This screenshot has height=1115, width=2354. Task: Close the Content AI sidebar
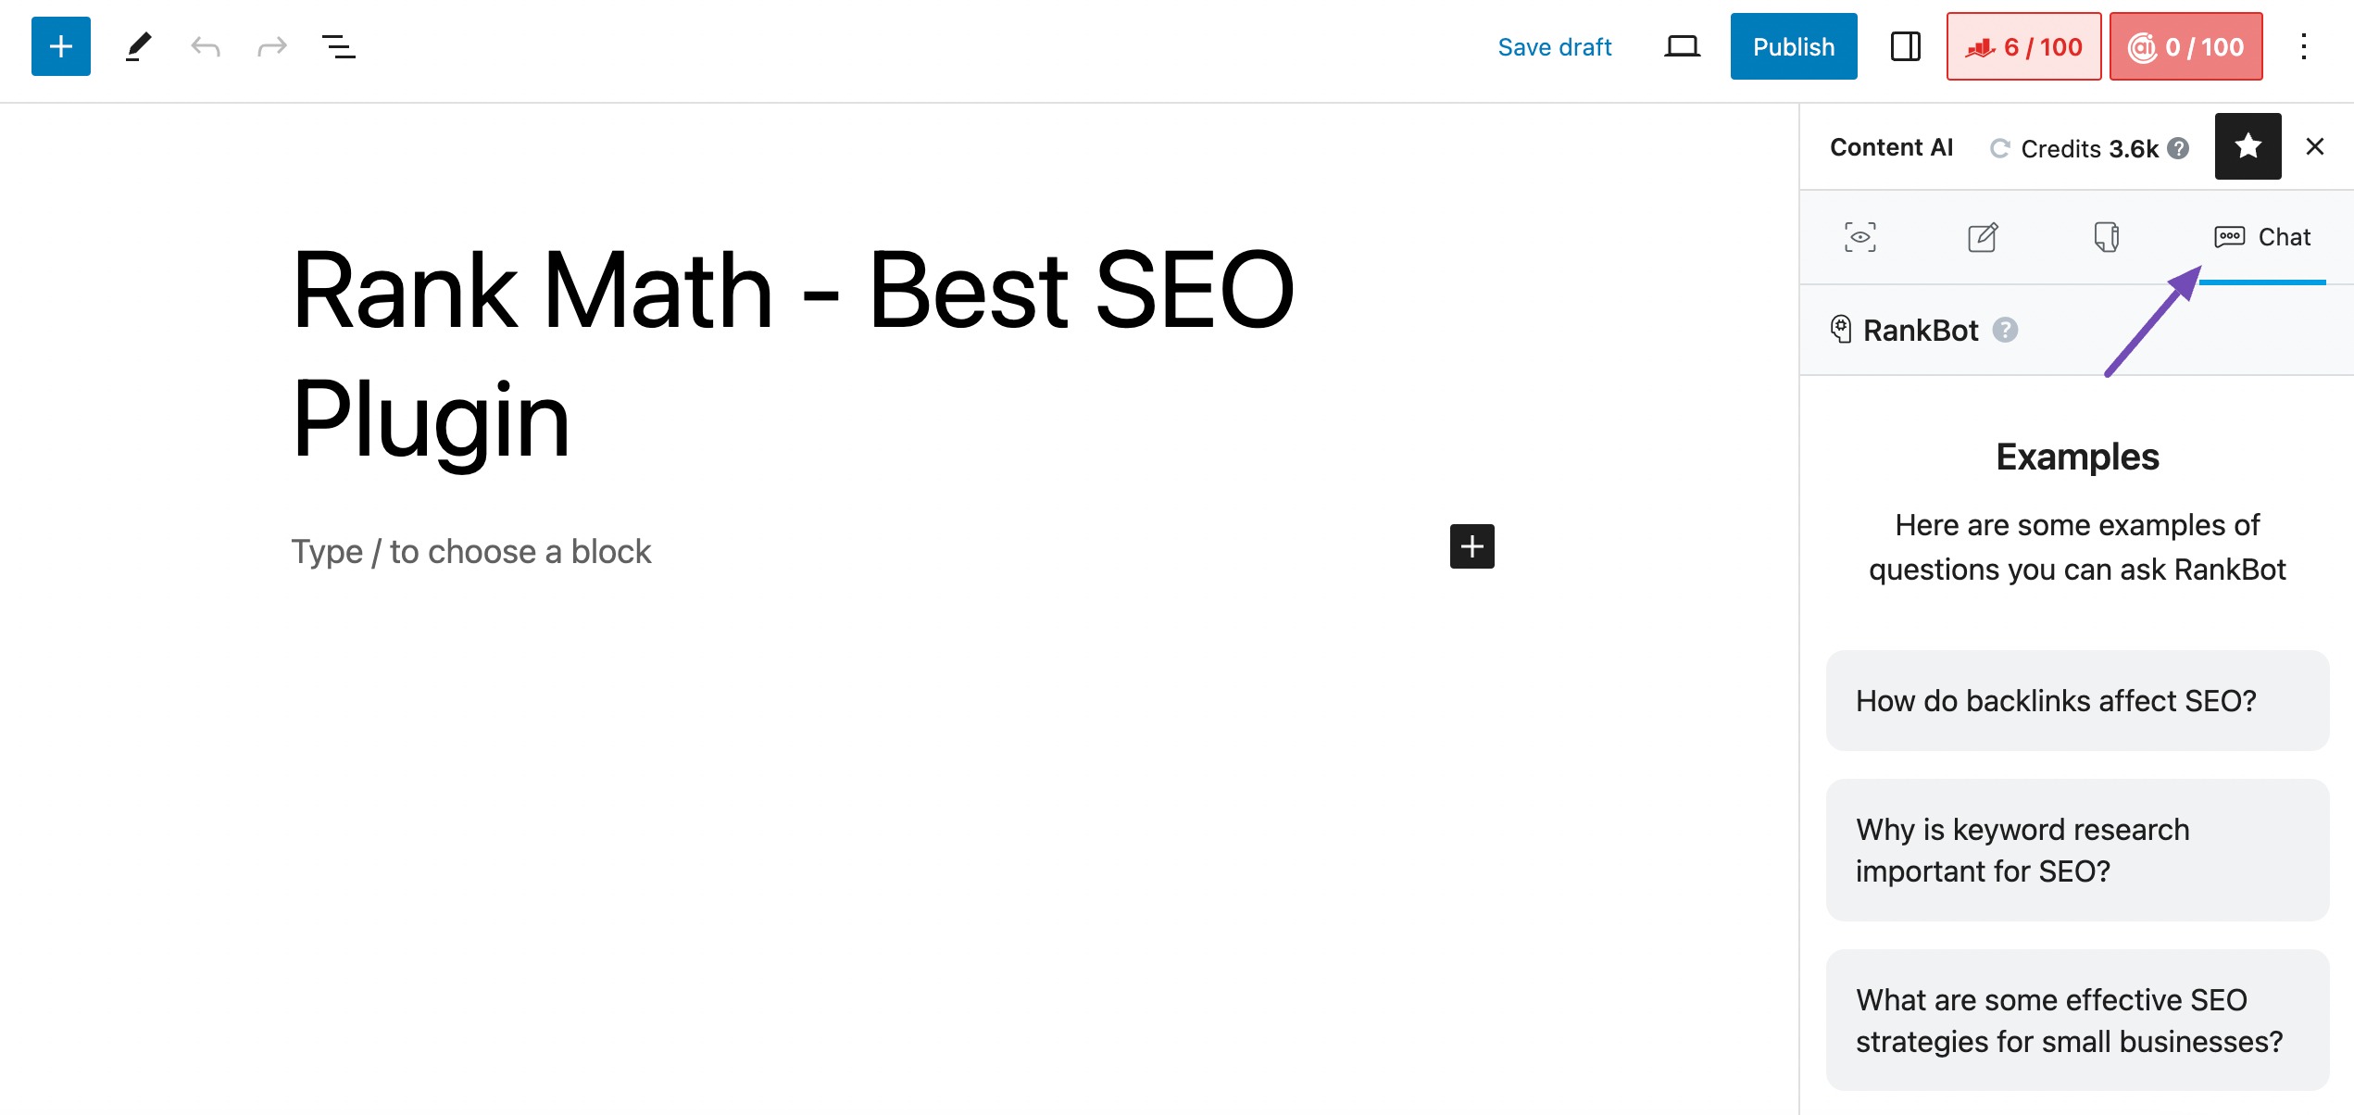(2315, 146)
